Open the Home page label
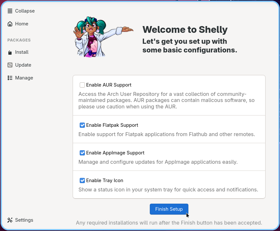This screenshot has height=231, width=280. (22, 24)
